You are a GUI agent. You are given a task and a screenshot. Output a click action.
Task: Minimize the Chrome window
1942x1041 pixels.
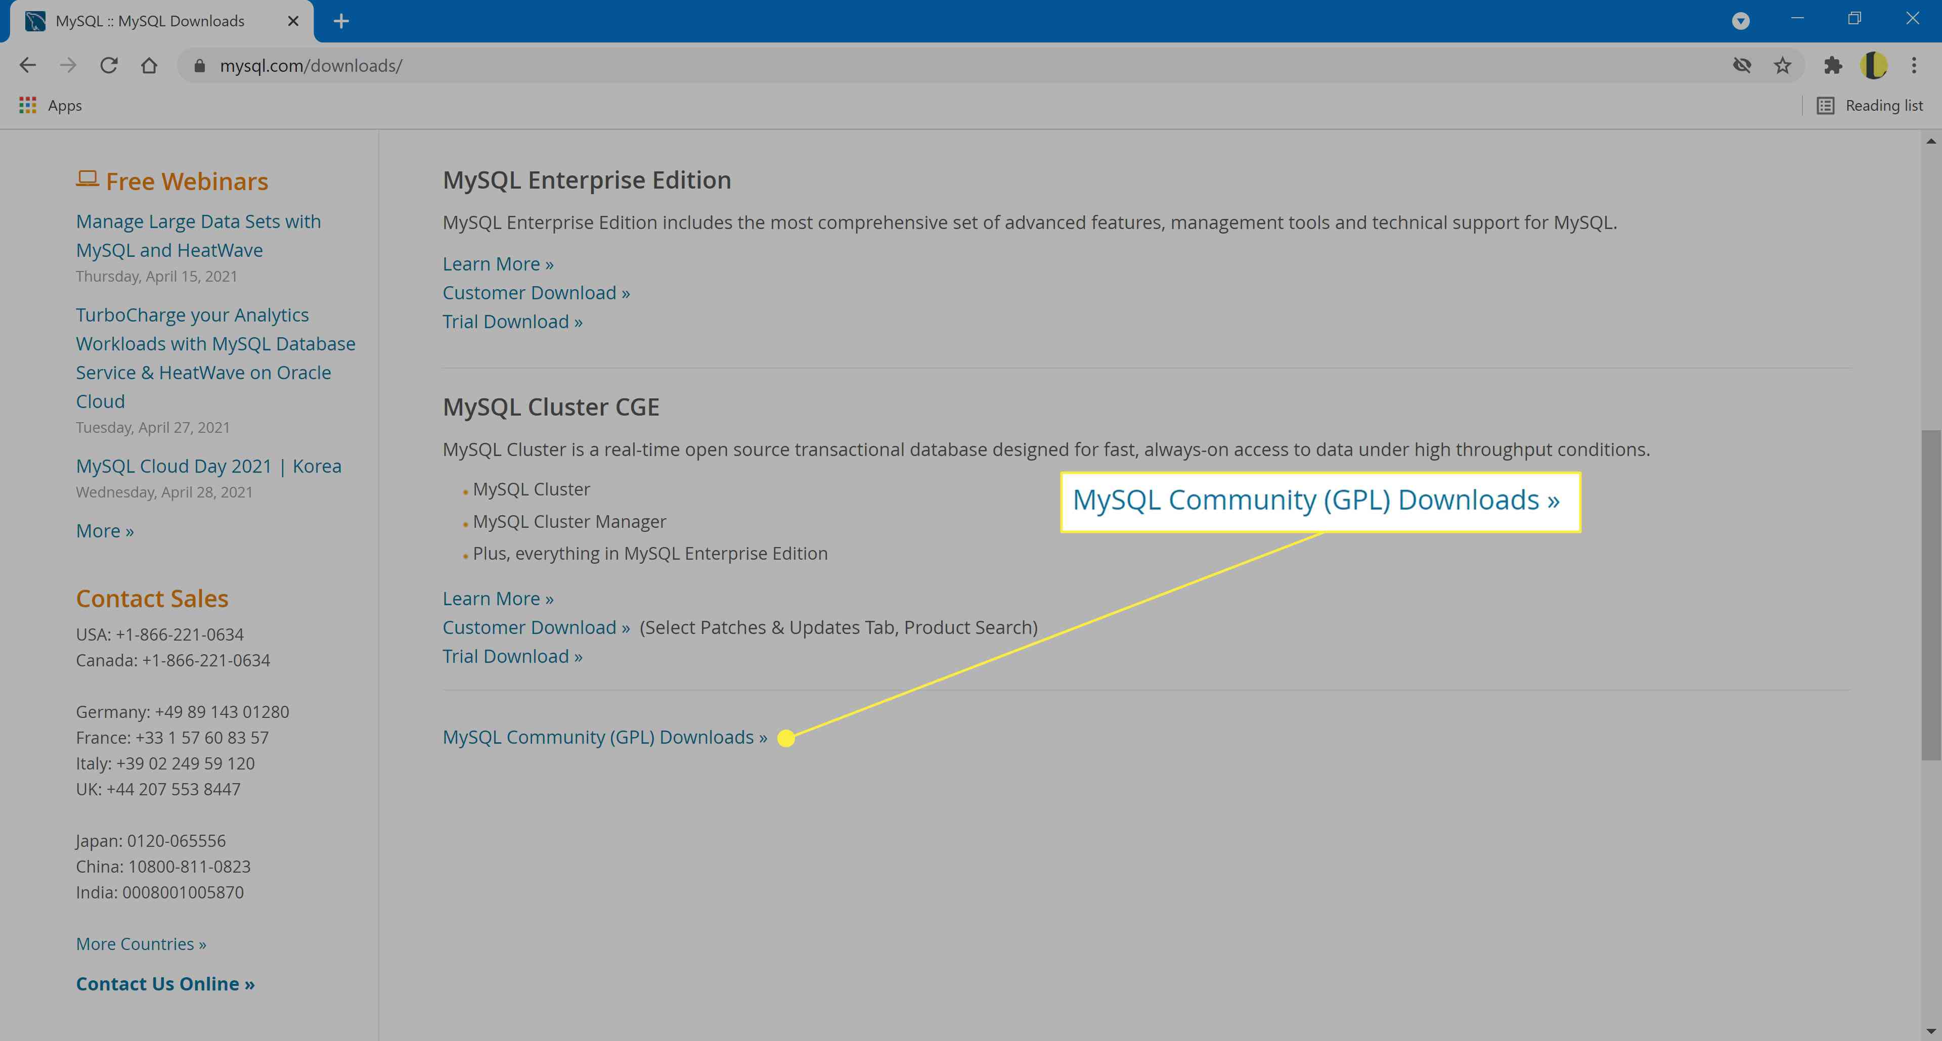coord(1797,18)
